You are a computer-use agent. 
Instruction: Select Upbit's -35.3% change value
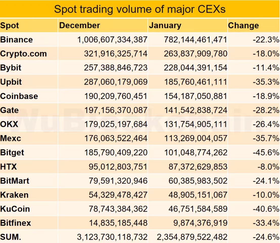(x=266, y=82)
